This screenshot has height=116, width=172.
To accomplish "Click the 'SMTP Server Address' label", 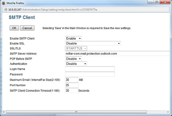I will coord(23,54).
